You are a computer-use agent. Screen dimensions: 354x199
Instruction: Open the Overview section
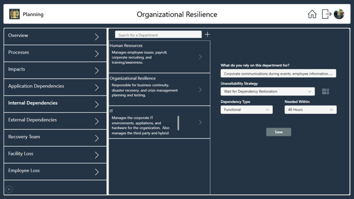[x=55, y=37]
